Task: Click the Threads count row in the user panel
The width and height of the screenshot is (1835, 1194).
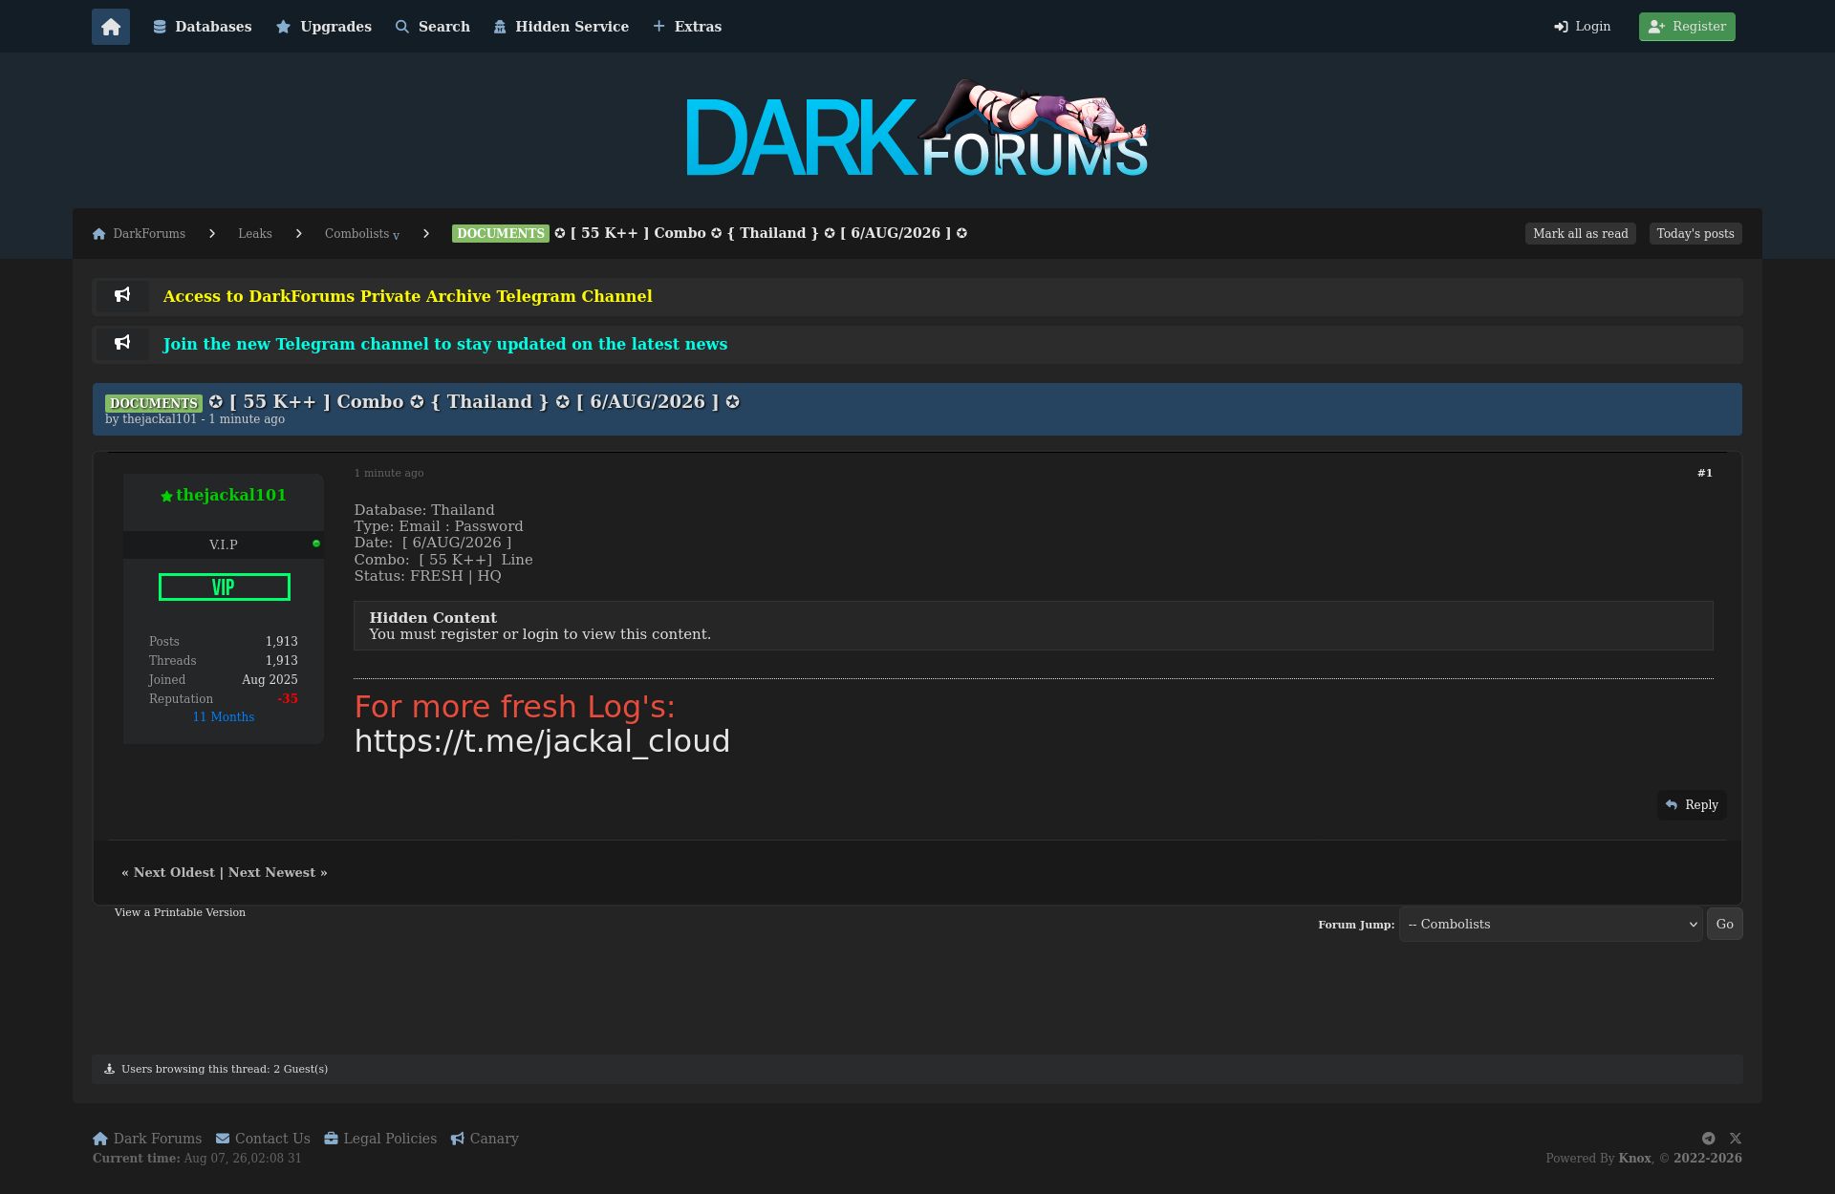Action: 224,661
